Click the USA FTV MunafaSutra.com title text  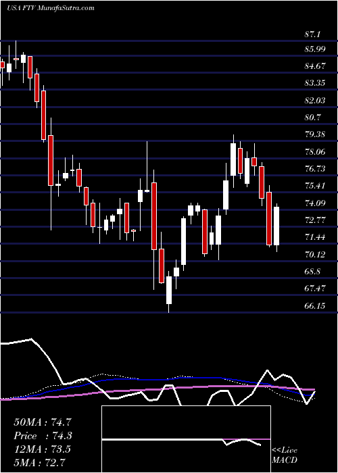[x=51, y=8]
